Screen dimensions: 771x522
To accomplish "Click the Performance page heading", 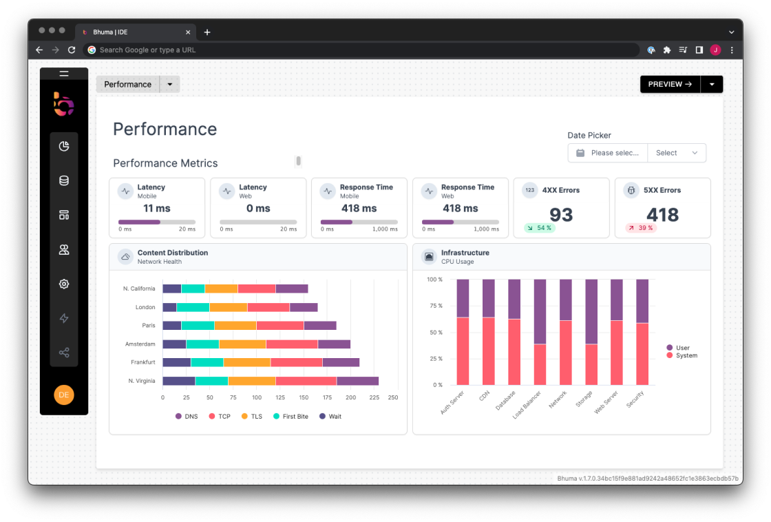I will click(165, 129).
